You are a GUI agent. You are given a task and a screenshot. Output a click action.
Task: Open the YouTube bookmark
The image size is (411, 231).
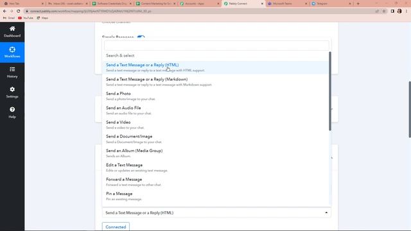pos(26,18)
